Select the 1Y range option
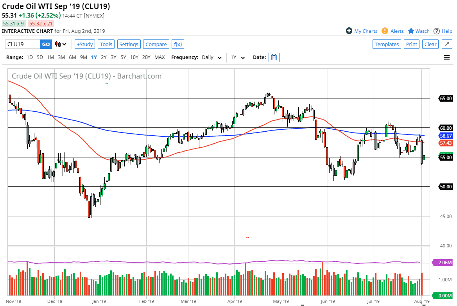This screenshot has height=306, width=457. point(94,57)
